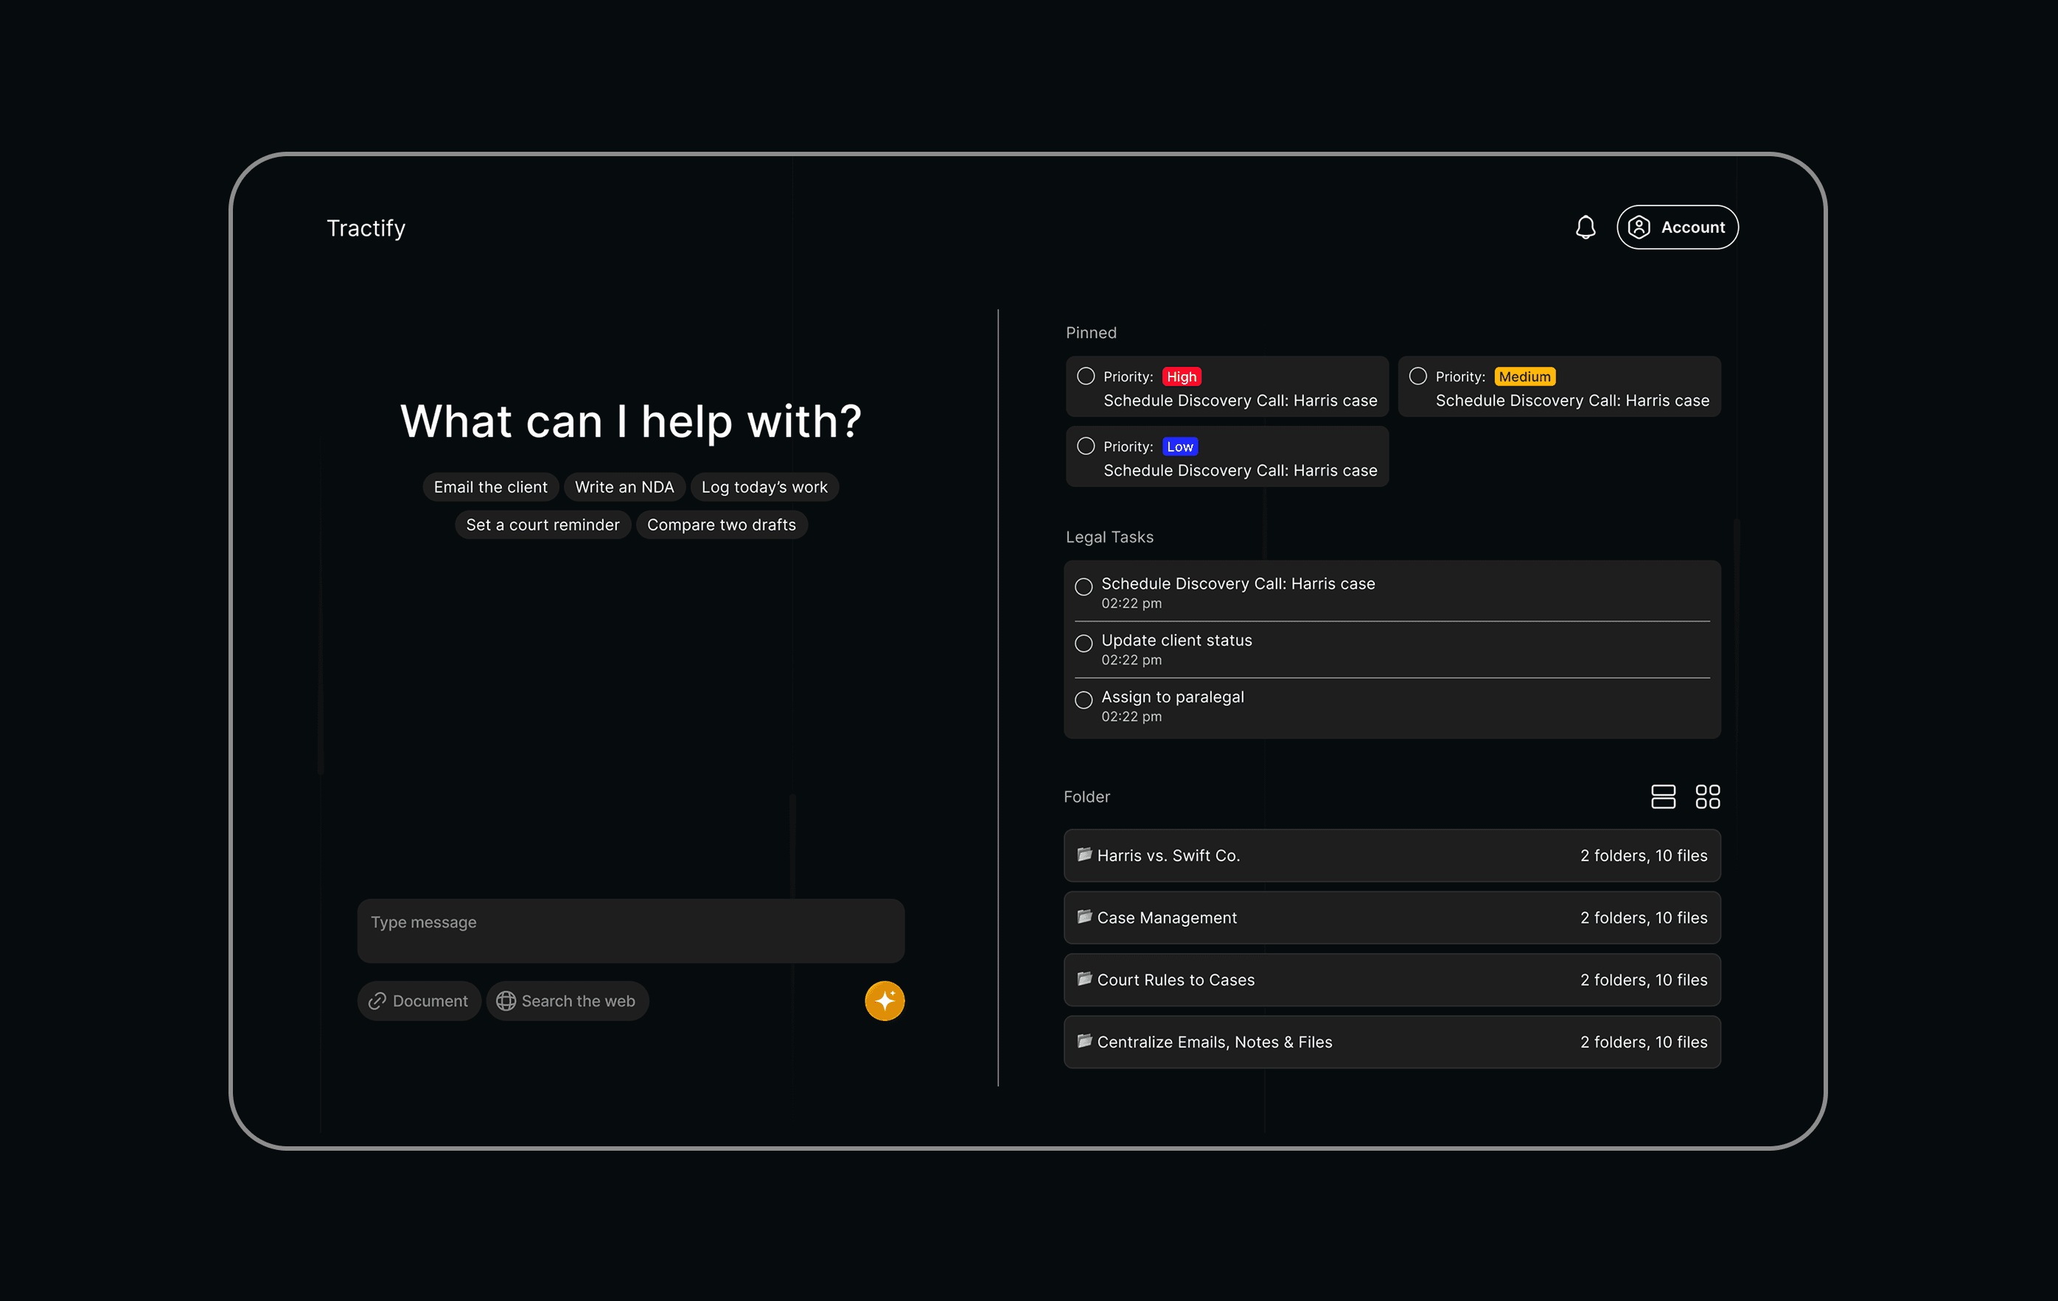2058x1301 pixels.
Task: Mark Update client status as done
Action: pos(1084,643)
